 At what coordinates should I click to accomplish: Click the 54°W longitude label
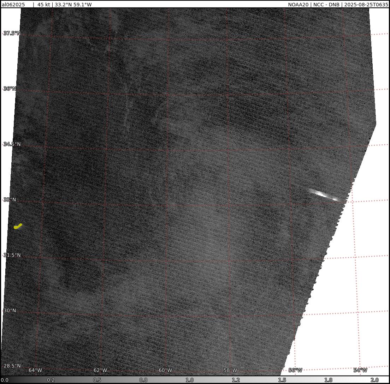pyautogui.click(x=360, y=370)
